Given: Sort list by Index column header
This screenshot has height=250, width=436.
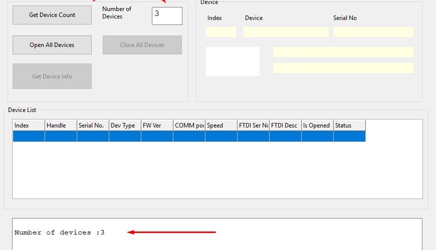Looking at the screenshot, I should (29, 125).
